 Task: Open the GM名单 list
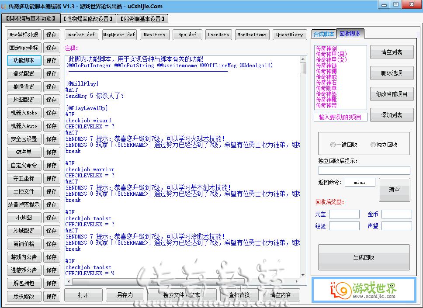click(x=24, y=152)
